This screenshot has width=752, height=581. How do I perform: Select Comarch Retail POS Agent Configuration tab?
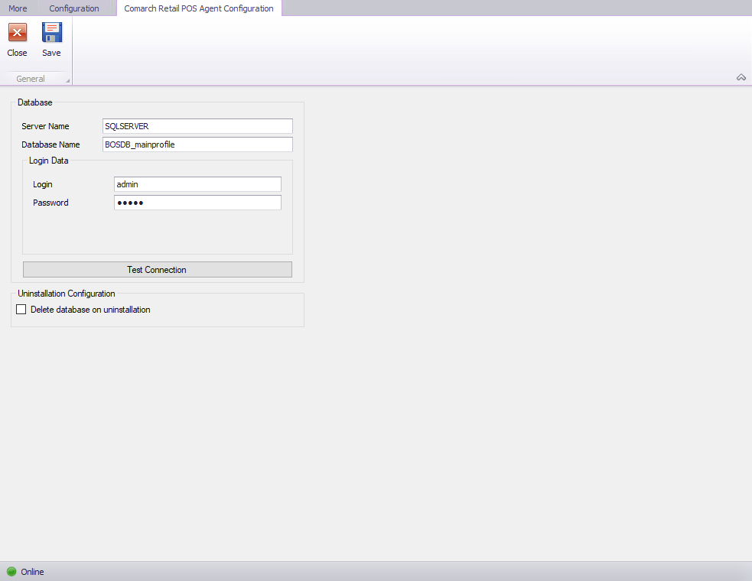(199, 8)
